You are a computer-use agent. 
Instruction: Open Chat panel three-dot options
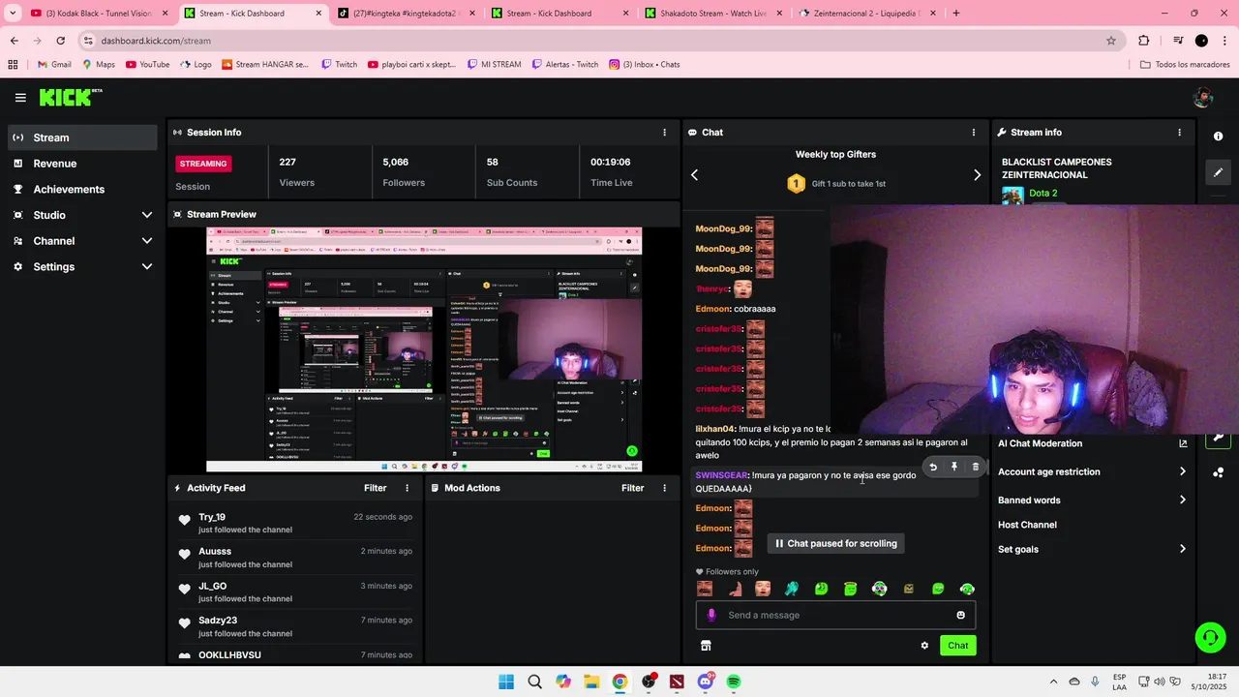click(974, 133)
